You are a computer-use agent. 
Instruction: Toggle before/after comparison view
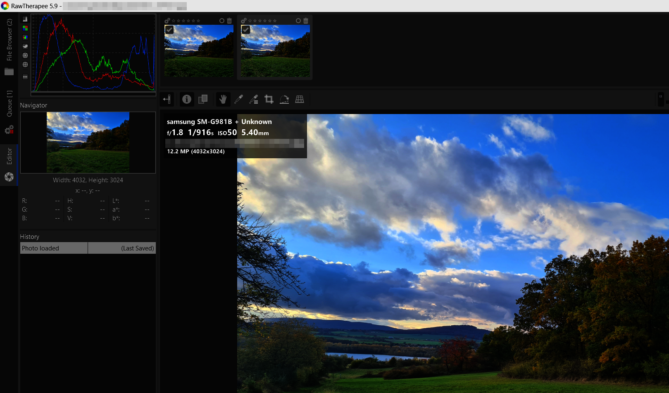click(203, 99)
